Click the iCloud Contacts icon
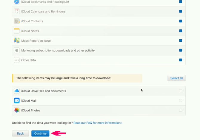Viewport: 200px width, 140px height. [17, 21]
